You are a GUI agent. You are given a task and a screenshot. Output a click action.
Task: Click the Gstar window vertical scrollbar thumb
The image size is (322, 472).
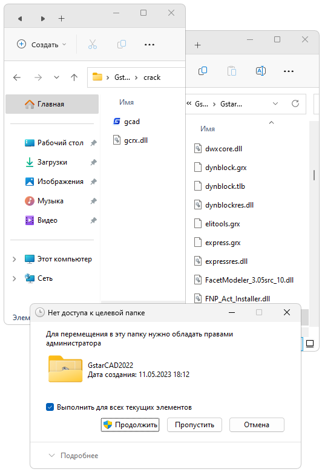(314, 175)
